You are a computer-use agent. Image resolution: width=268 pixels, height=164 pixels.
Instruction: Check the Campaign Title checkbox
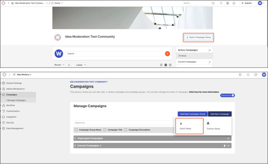pos(105,130)
